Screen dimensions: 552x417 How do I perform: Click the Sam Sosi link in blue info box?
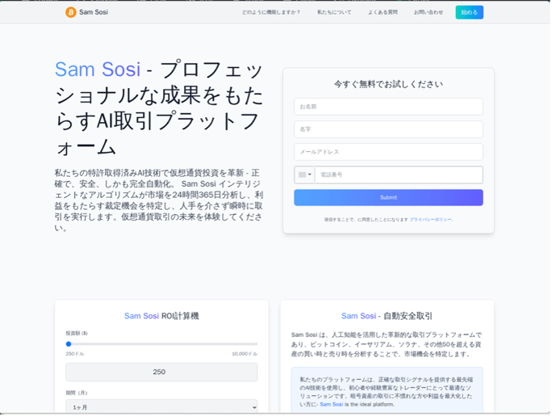pyautogui.click(x=331, y=404)
